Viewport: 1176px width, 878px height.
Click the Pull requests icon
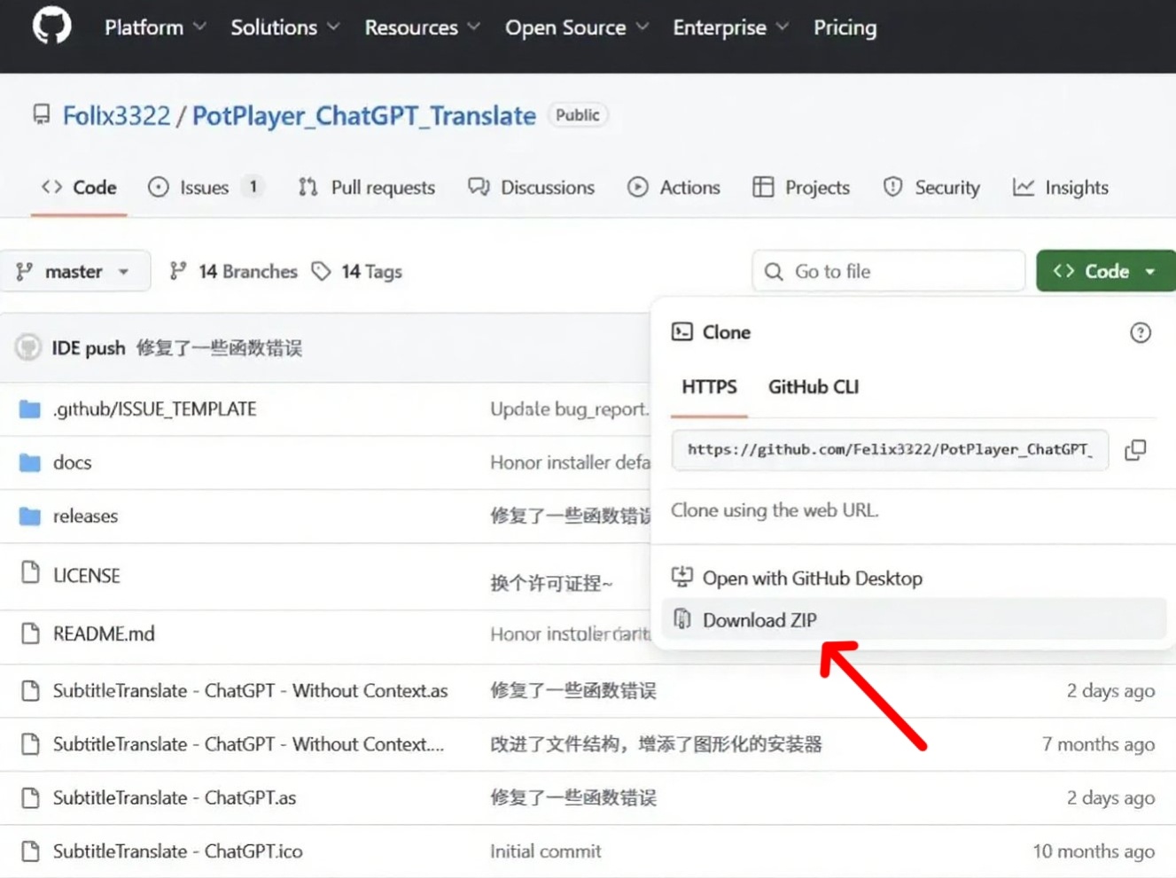308,187
